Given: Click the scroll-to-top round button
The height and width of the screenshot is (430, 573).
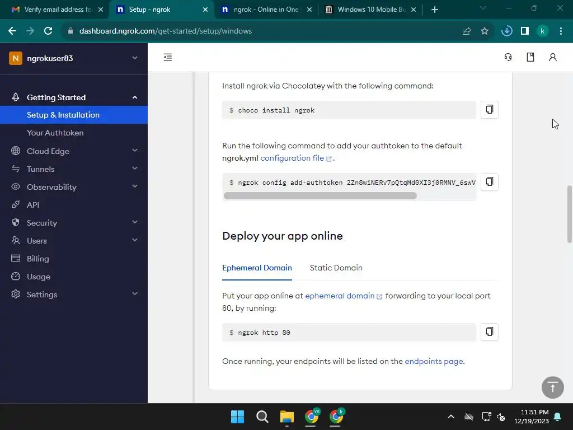Looking at the screenshot, I should click(552, 387).
